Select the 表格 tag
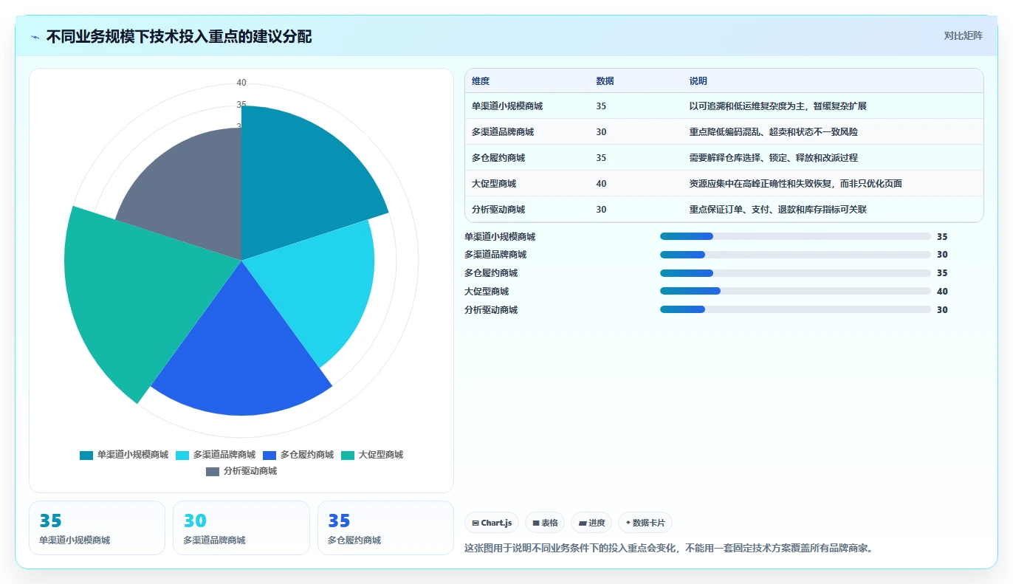The image size is (1013, 584). tap(545, 523)
